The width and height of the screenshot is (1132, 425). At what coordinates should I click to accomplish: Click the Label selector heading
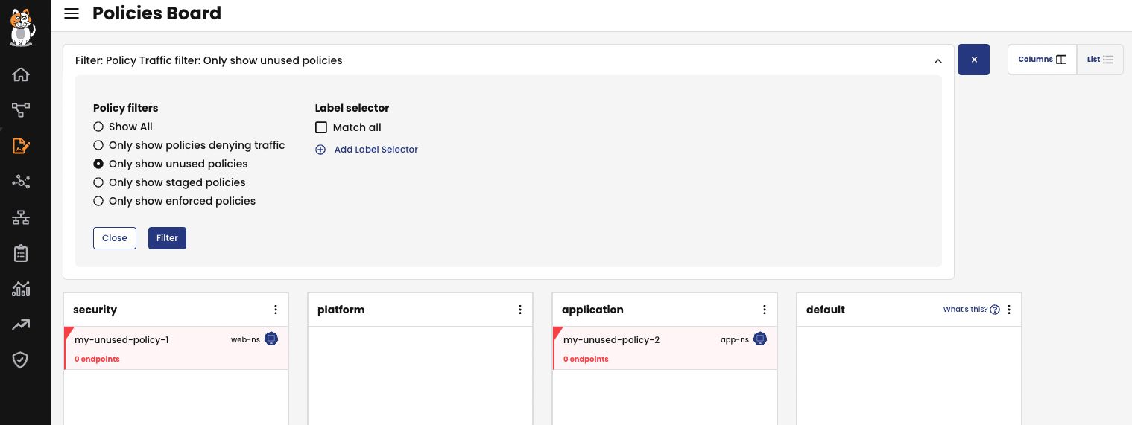(x=352, y=108)
